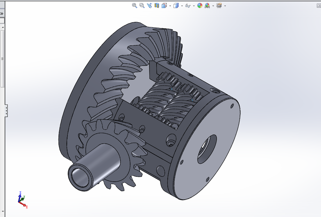Click the left panel scrollbar down arrow
321x217 pixels.
click(3, 212)
